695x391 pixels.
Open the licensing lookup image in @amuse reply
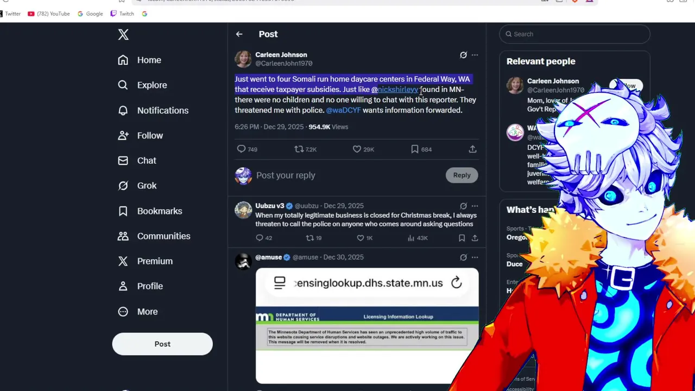[367, 326]
